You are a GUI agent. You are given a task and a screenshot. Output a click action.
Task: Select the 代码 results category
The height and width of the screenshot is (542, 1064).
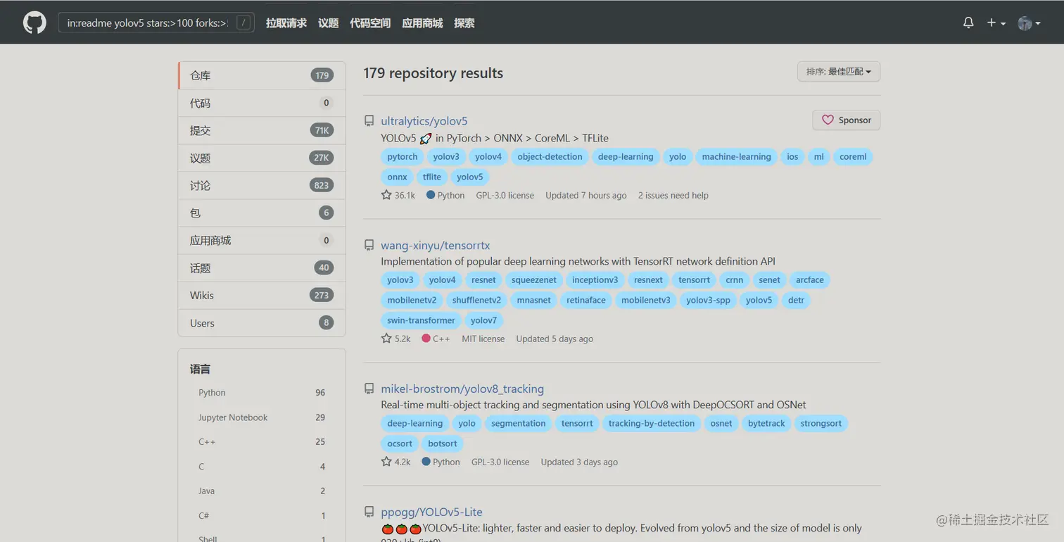click(262, 103)
